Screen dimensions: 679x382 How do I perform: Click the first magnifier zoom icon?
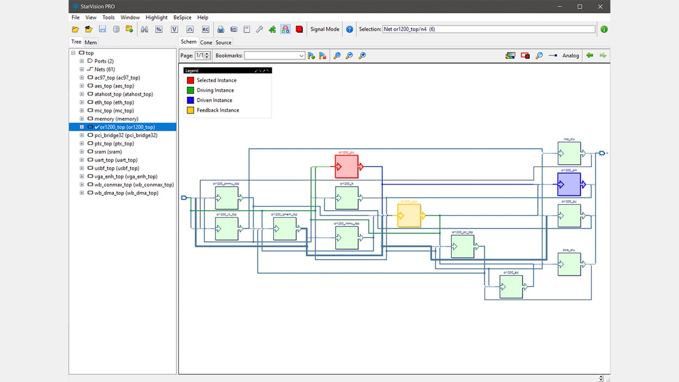(x=337, y=56)
